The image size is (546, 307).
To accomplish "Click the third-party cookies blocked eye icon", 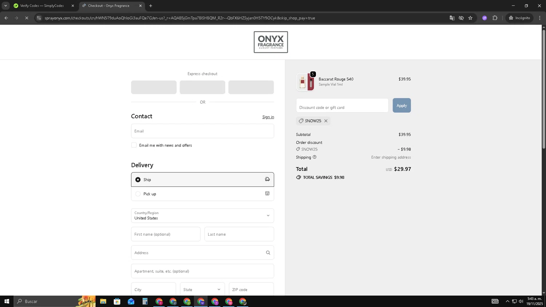I will pos(461,18).
